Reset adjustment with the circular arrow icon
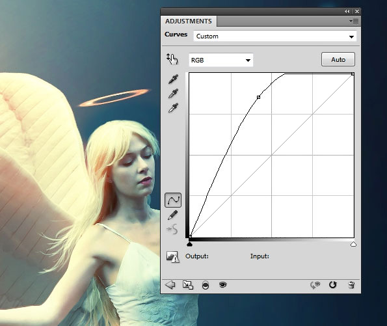 coord(333,285)
